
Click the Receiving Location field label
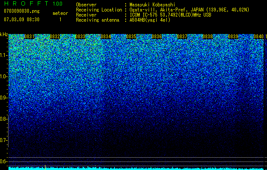point(99,10)
